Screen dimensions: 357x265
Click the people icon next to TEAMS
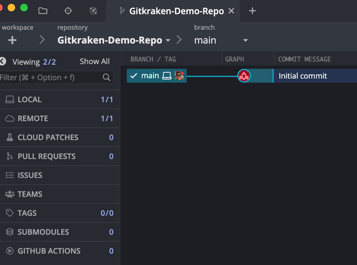(10, 194)
